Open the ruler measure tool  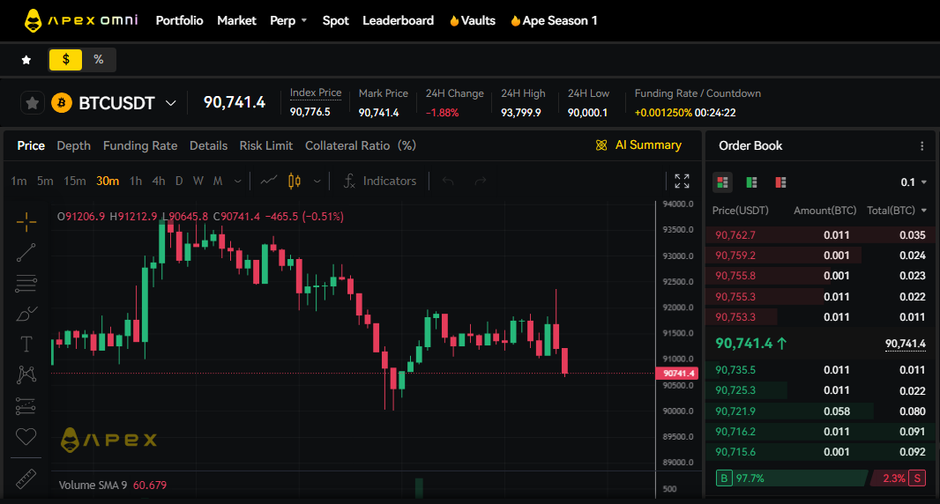point(26,479)
